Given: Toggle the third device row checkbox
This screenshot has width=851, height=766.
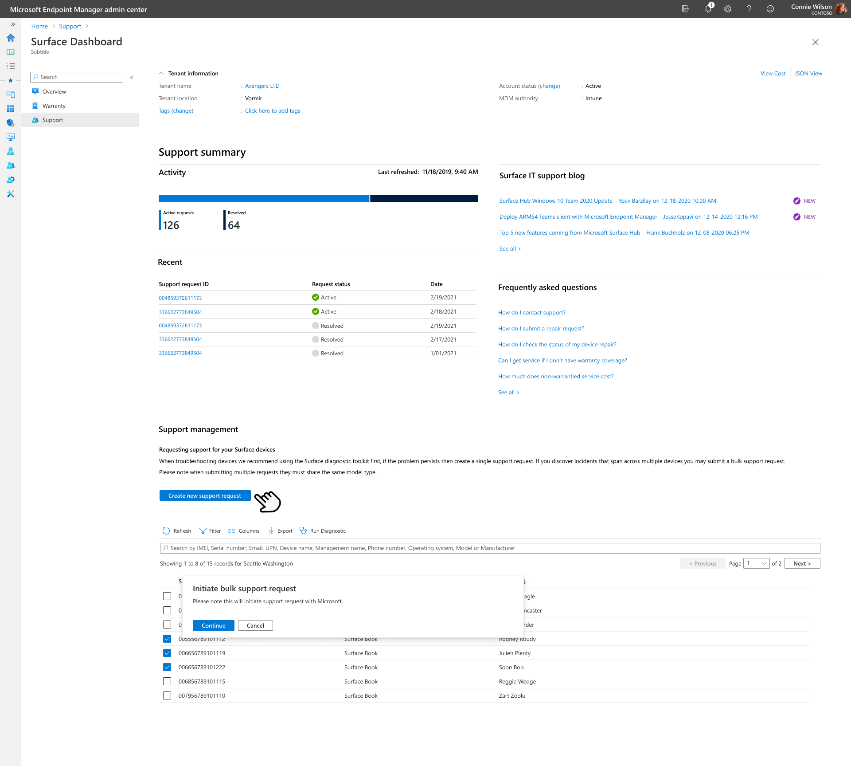Looking at the screenshot, I should pyautogui.click(x=167, y=625).
